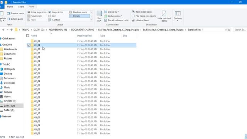Sort by Name column header
The height and width of the screenshot is (139, 247).
(34, 36)
